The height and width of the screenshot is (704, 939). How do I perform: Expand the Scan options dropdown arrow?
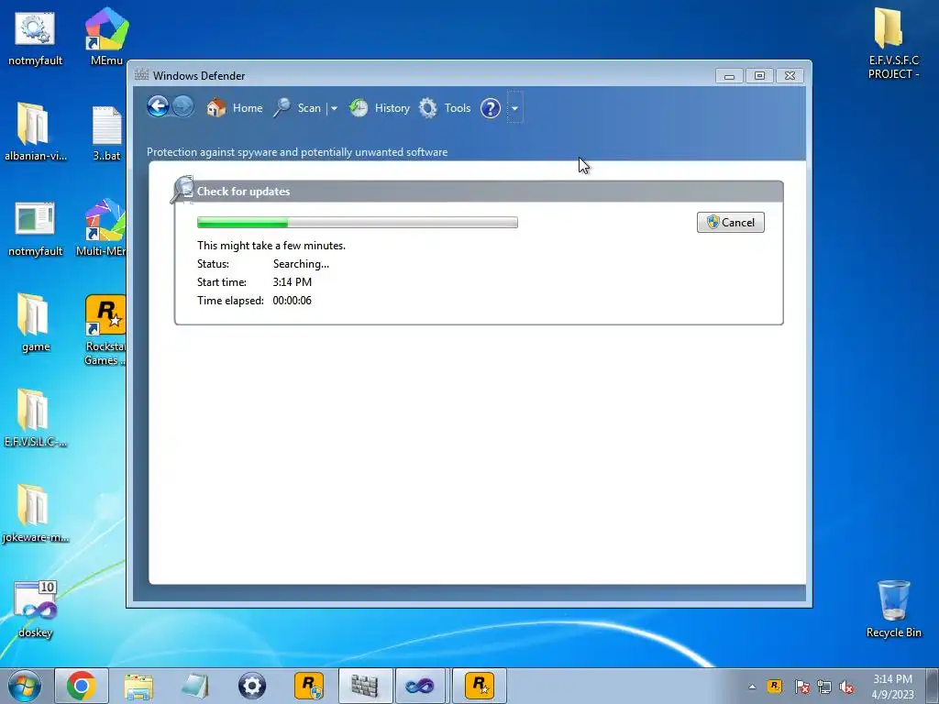pyautogui.click(x=334, y=108)
